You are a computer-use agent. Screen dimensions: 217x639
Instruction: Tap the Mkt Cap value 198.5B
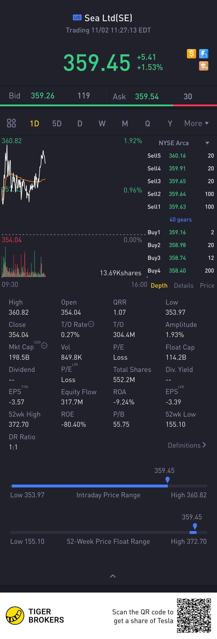(19, 357)
